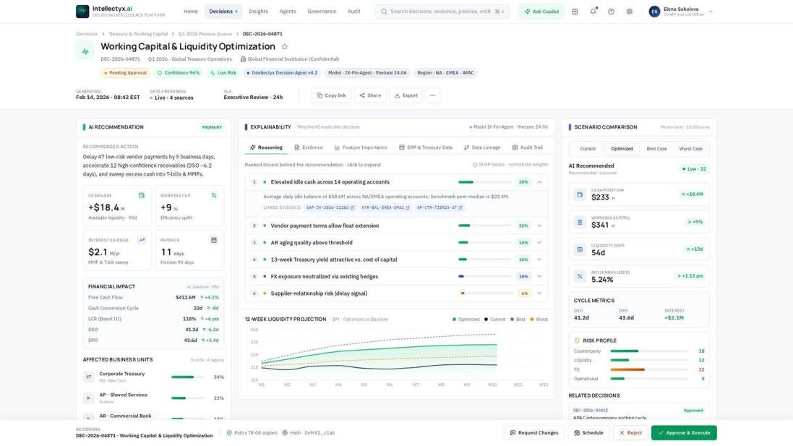Open the user profile dropdown chevron
Image resolution: width=793 pixels, height=446 pixels.
711,11
